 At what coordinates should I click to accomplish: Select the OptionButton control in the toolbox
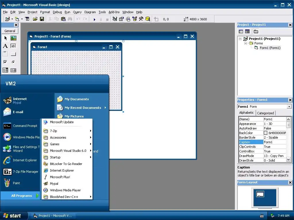click(x=13, y=62)
